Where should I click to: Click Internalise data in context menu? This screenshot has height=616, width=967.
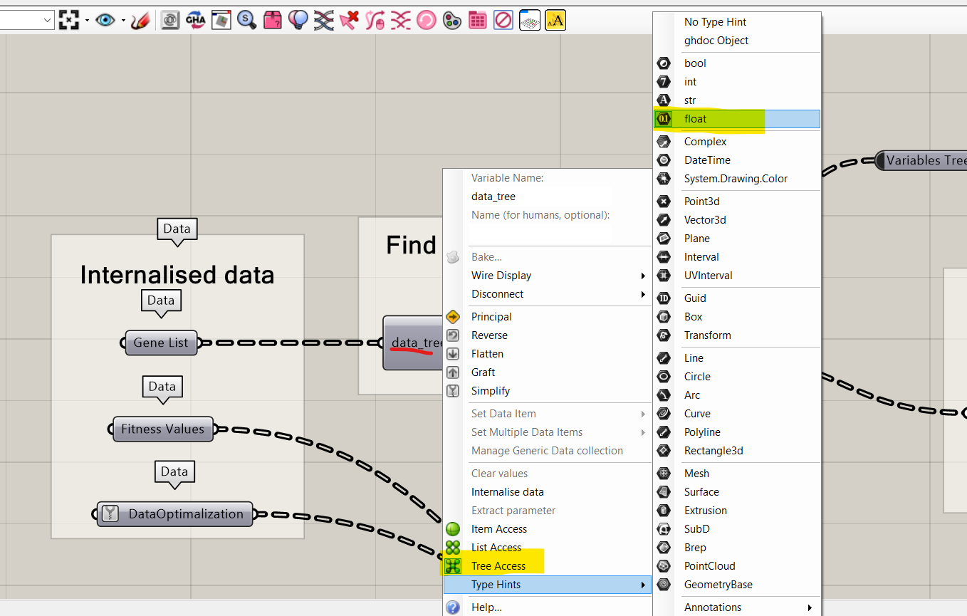click(507, 492)
